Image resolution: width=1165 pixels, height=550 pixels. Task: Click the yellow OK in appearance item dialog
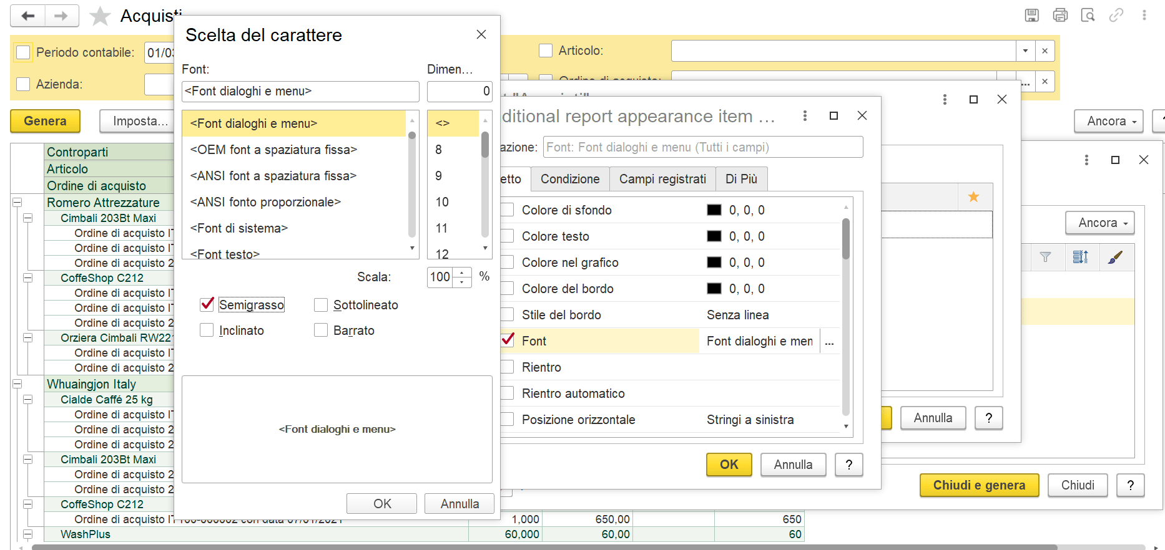click(729, 465)
